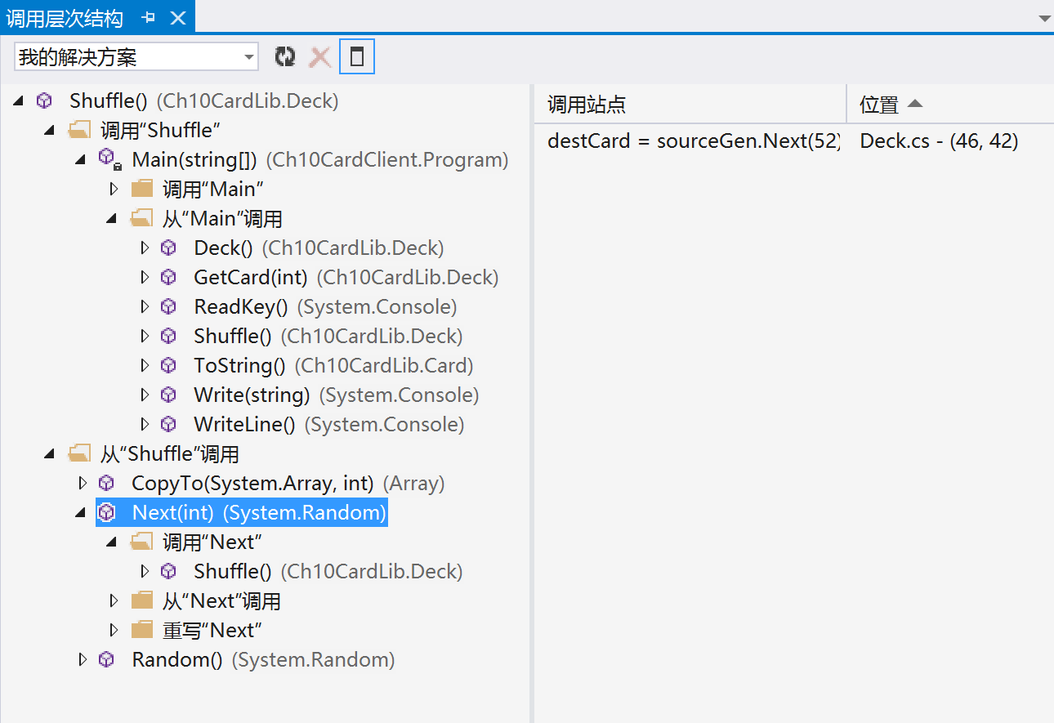Click the method icon next to Deck()
1054x723 pixels.
coord(168,248)
